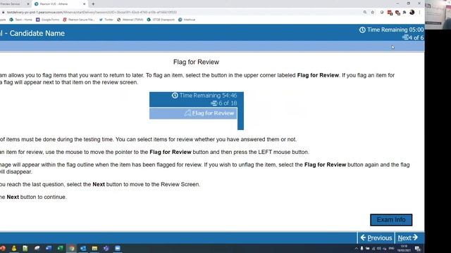Open the Twitter bookmark
The height and width of the screenshot is (253, 451).
coord(106,20)
